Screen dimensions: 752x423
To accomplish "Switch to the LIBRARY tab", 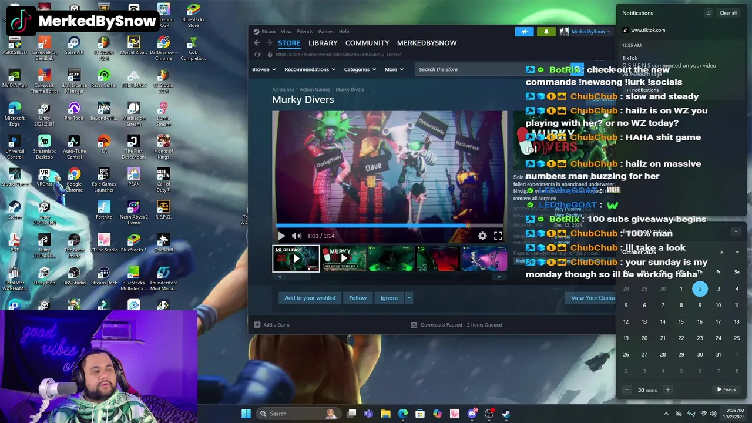I will [323, 43].
